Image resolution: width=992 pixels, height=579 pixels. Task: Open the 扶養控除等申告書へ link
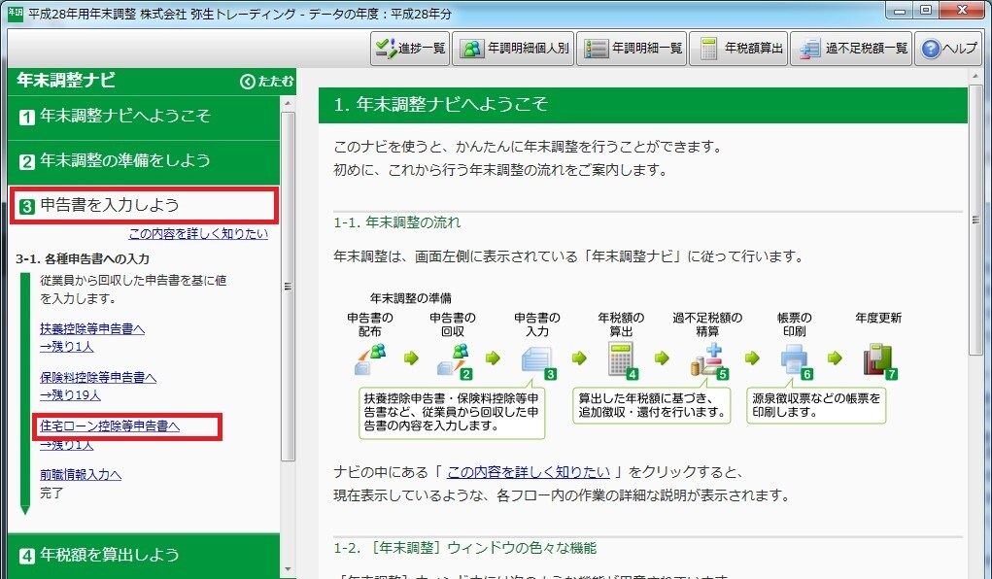(x=92, y=329)
